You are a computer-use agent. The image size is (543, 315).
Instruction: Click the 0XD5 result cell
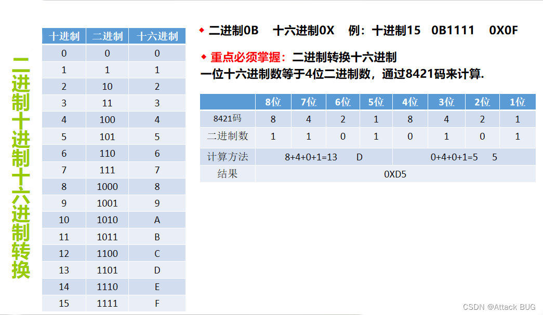tap(395, 174)
